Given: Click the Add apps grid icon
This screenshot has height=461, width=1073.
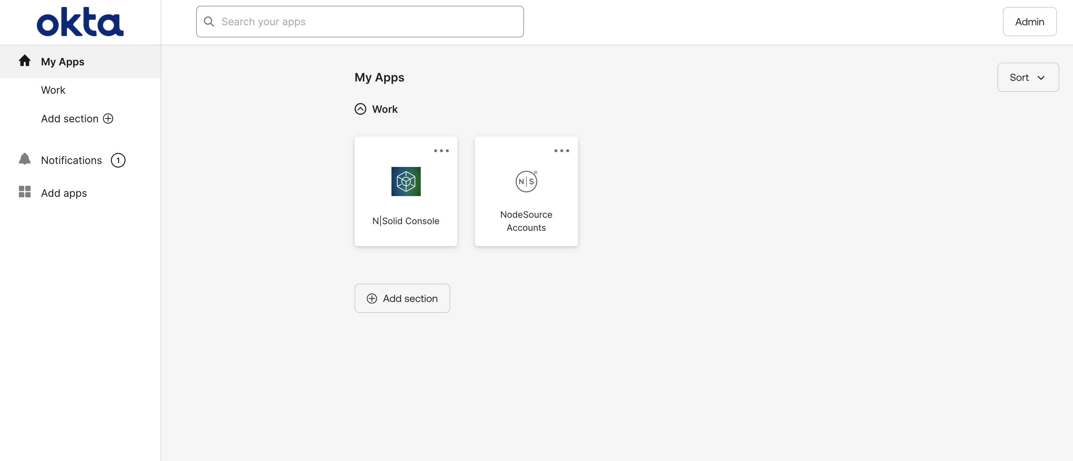Looking at the screenshot, I should [25, 192].
